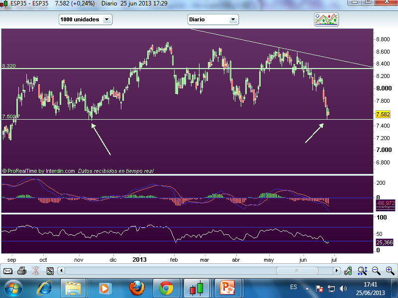This screenshot has height=298, width=398.
Task: Click the RSI value 25,366 label
Action: click(x=384, y=242)
